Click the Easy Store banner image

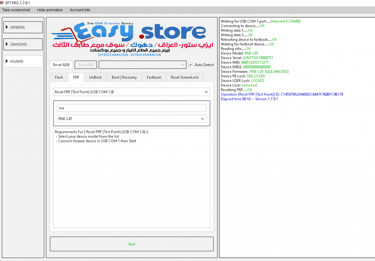pyautogui.click(x=131, y=39)
